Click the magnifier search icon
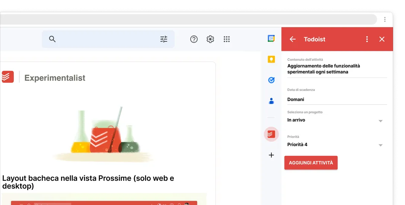This screenshot has height=205, width=405. 52,39
